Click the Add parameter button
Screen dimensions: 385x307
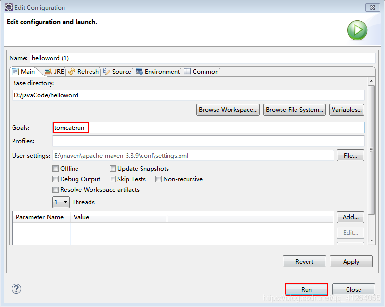click(350, 217)
